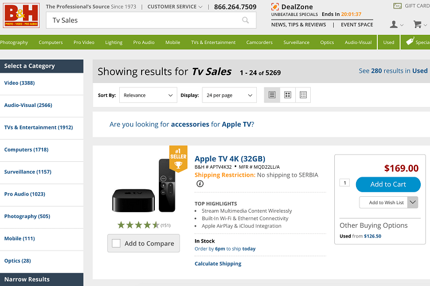Open News, Tips & Reviews
The height and width of the screenshot is (286, 430).
pyautogui.click(x=299, y=25)
